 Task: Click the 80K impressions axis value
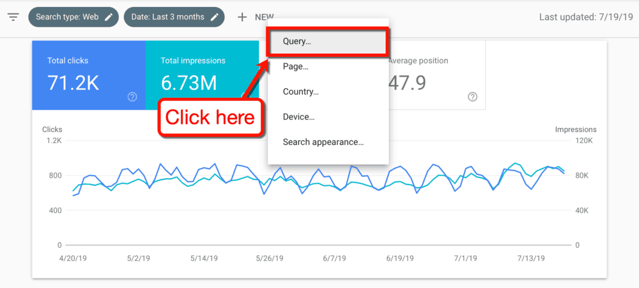[583, 176]
